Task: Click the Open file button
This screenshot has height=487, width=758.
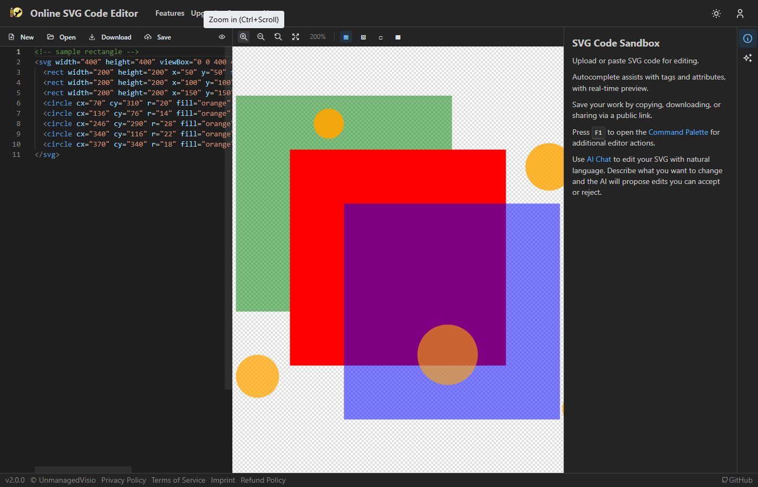Action: click(x=62, y=37)
